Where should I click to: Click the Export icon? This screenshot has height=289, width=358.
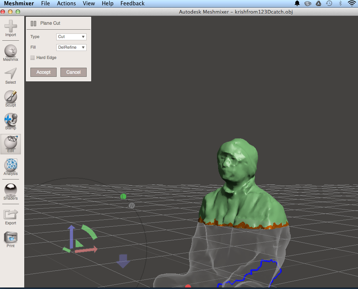coord(11,217)
